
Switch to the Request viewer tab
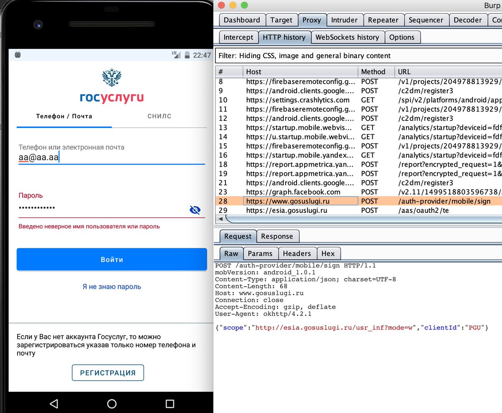tap(238, 236)
